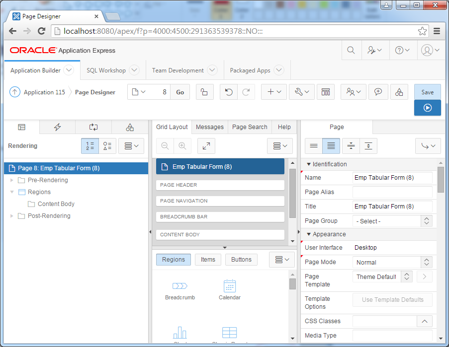Open the CSS Classes picker chevron
449x347 pixels.
click(x=424, y=321)
